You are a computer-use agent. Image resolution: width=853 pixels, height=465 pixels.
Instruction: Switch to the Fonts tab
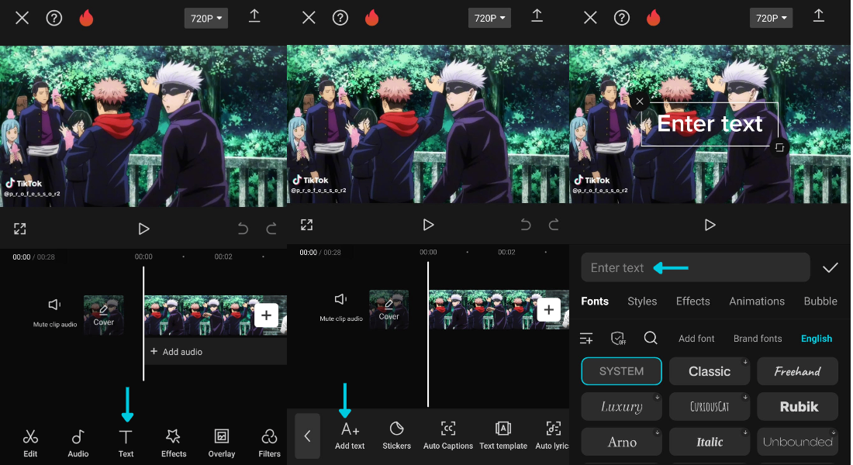(x=595, y=301)
